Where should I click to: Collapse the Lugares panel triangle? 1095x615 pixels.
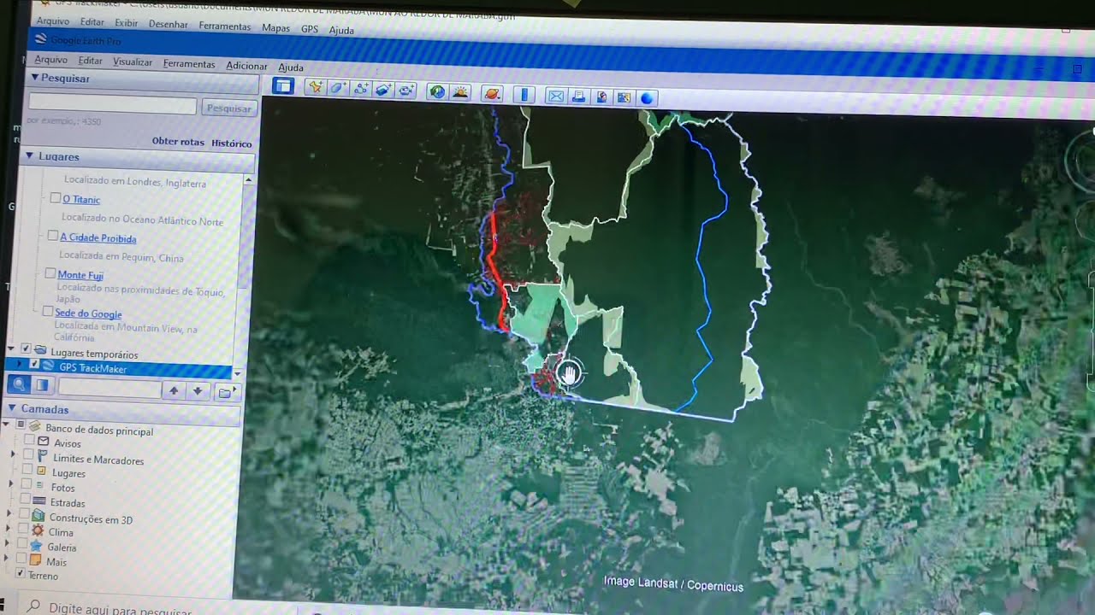(x=30, y=155)
